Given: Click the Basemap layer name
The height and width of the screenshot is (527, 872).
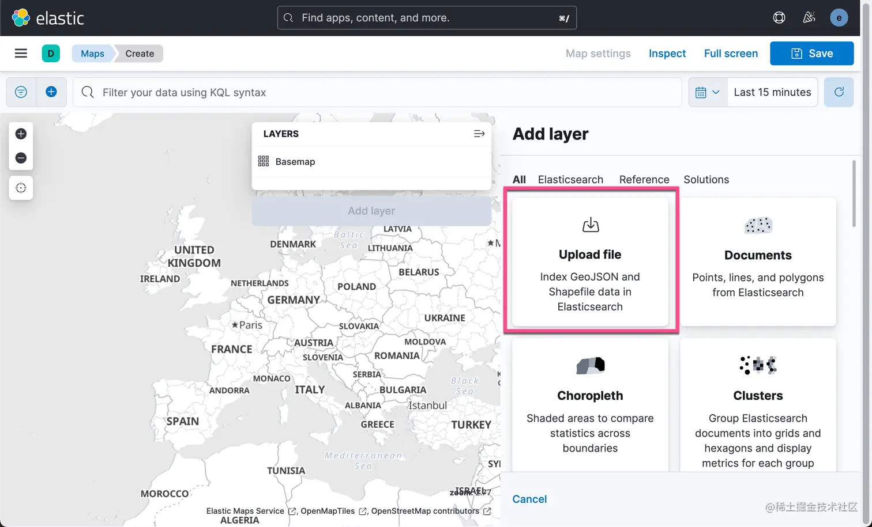Looking at the screenshot, I should (295, 162).
